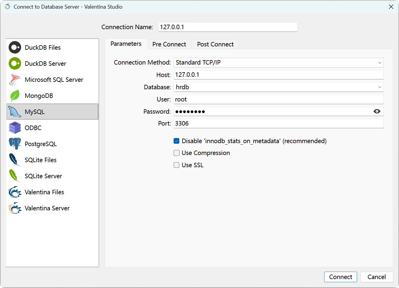Click the MySQL dolphin icon
The width and height of the screenshot is (399, 288).
pos(15,112)
